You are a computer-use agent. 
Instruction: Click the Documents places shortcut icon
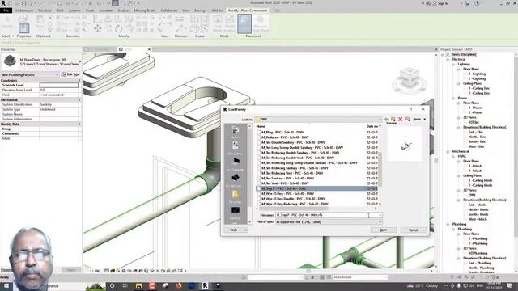236,147
